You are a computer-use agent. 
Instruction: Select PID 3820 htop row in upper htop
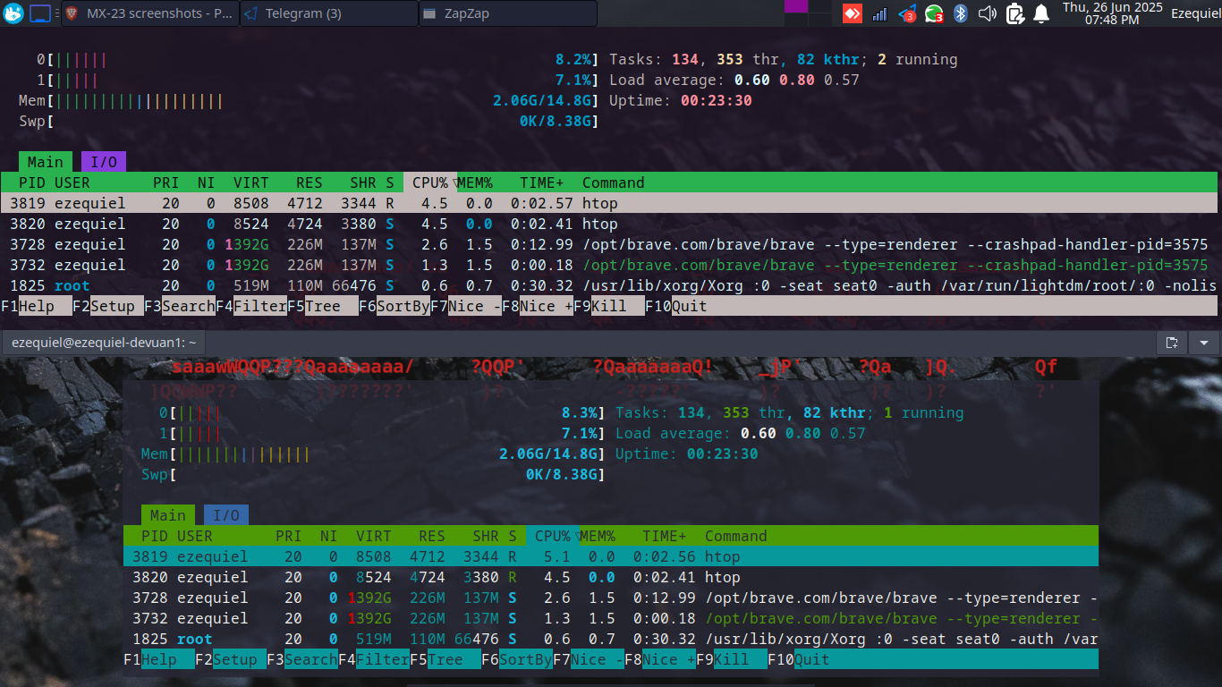(x=609, y=224)
